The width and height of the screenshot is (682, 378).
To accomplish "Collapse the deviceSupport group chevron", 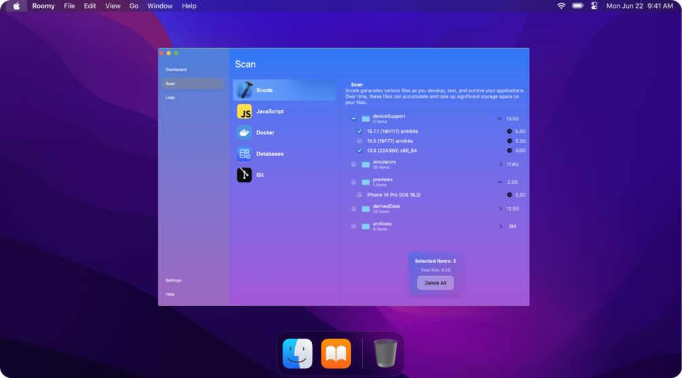I will click(499, 119).
